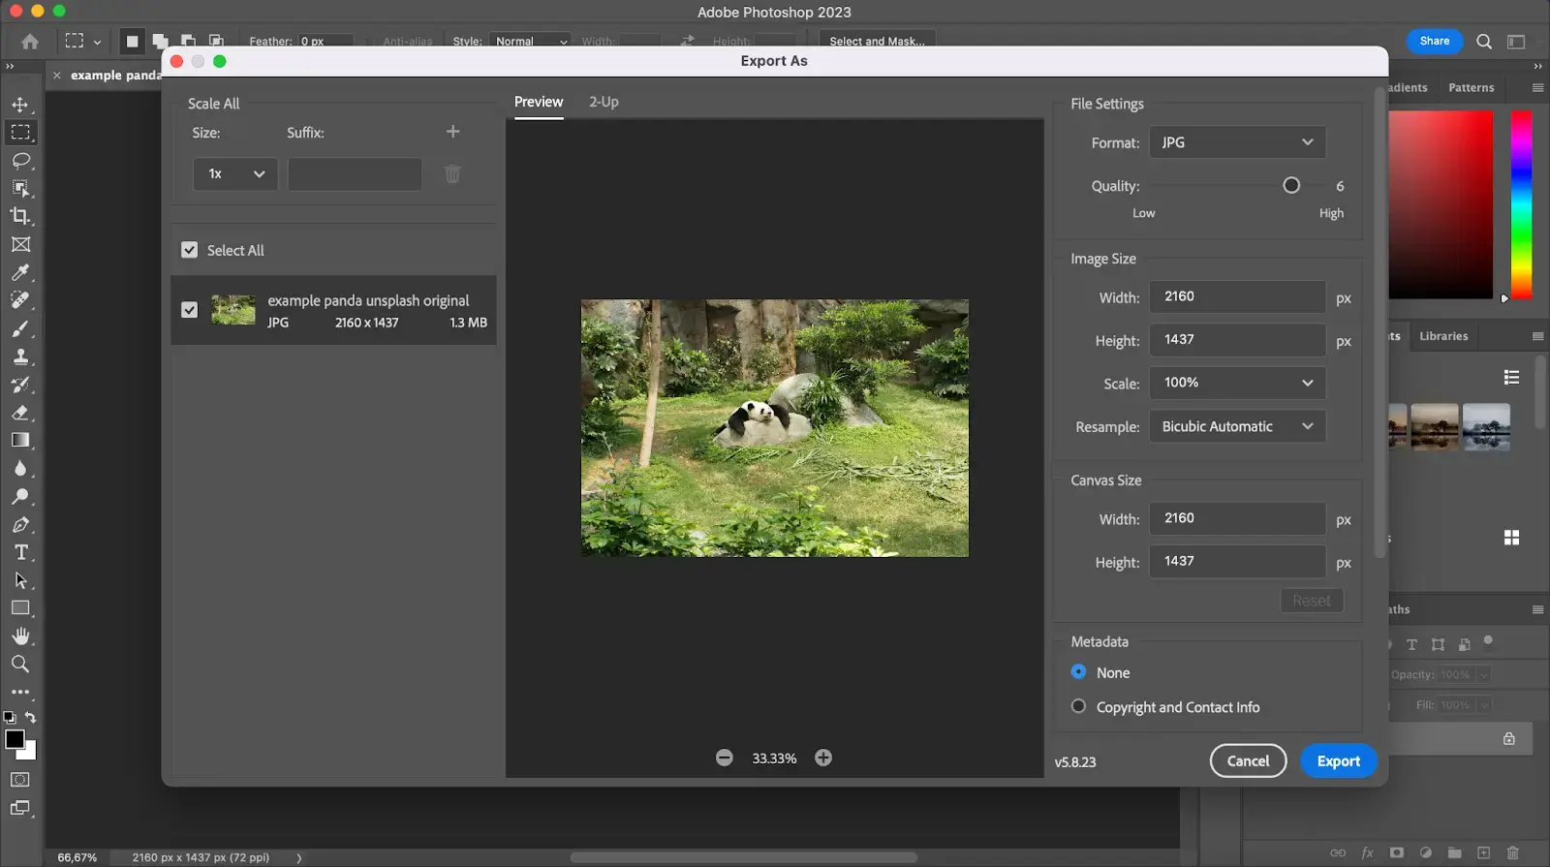Open the Edit Toolbar three-dots menu
Viewport: 1550px width, 867px height.
[20, 693]
